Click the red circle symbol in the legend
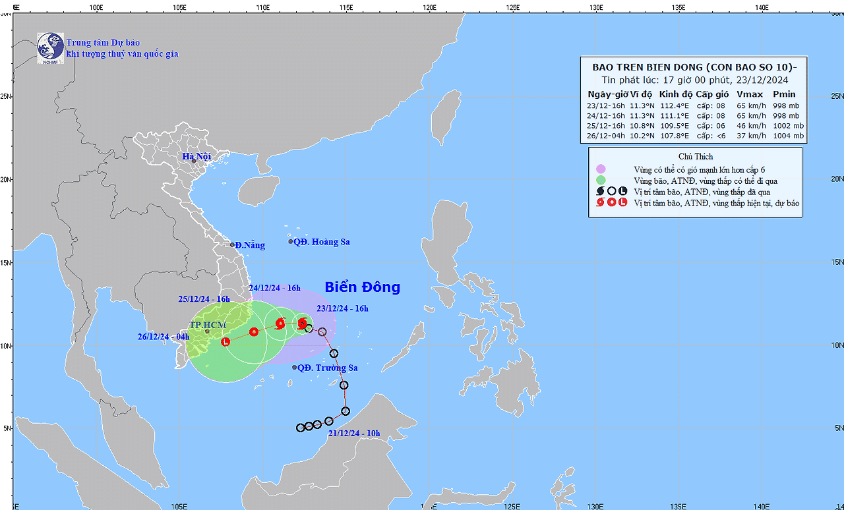This screenshot has height=510, width=844. point(611,202)
